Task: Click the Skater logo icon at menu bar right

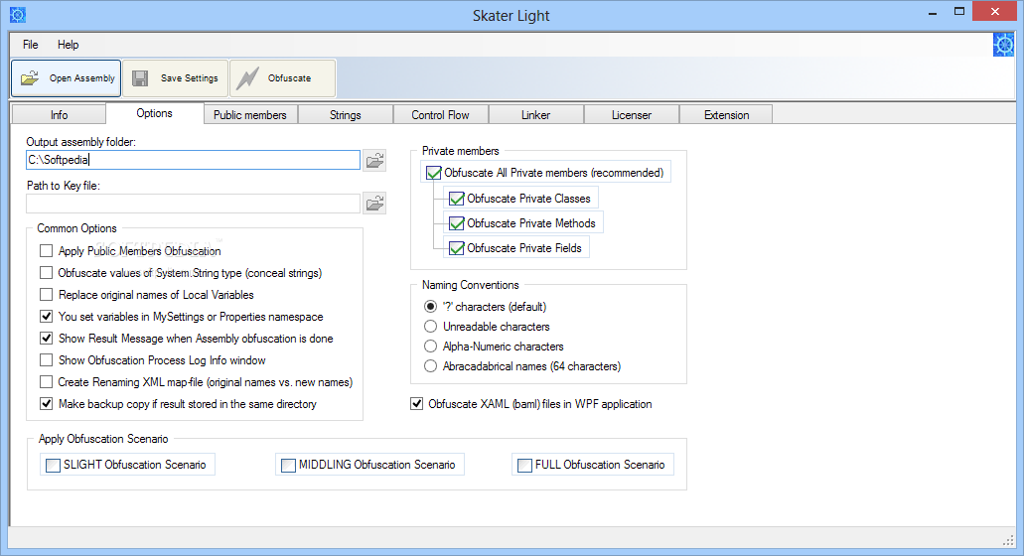Action: pyautogui.click(x=1004, y=45)
